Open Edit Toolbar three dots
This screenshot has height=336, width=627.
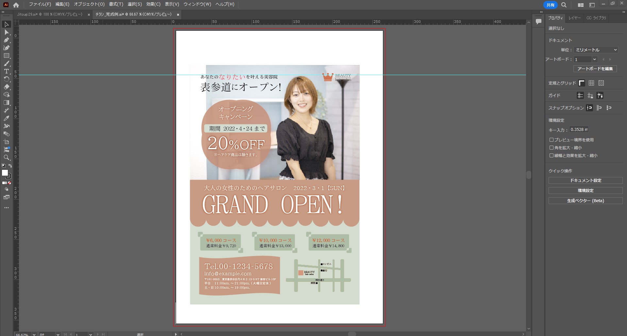pyautogui.click(x=6, y=208)
